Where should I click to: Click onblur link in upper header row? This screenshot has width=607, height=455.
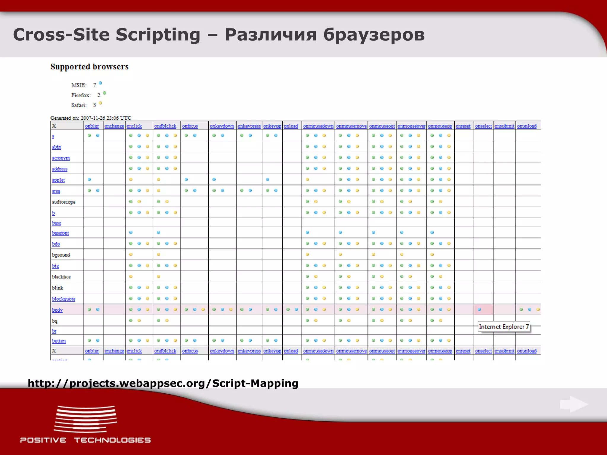pos(92,126)
